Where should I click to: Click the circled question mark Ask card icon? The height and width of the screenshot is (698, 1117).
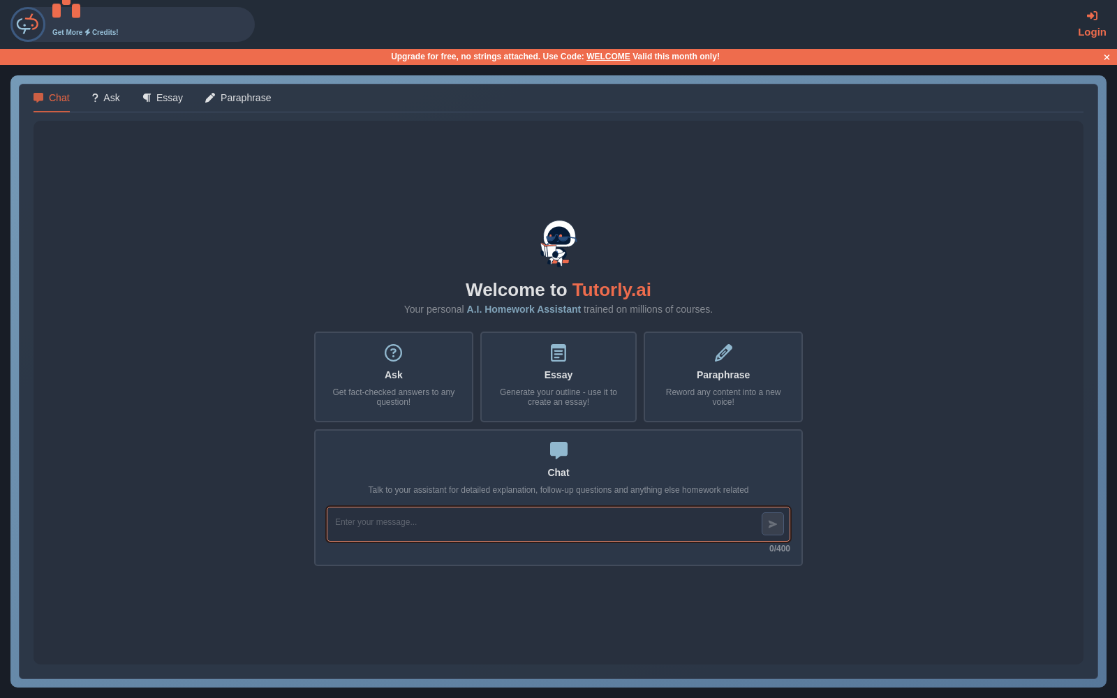pos(394,353)
